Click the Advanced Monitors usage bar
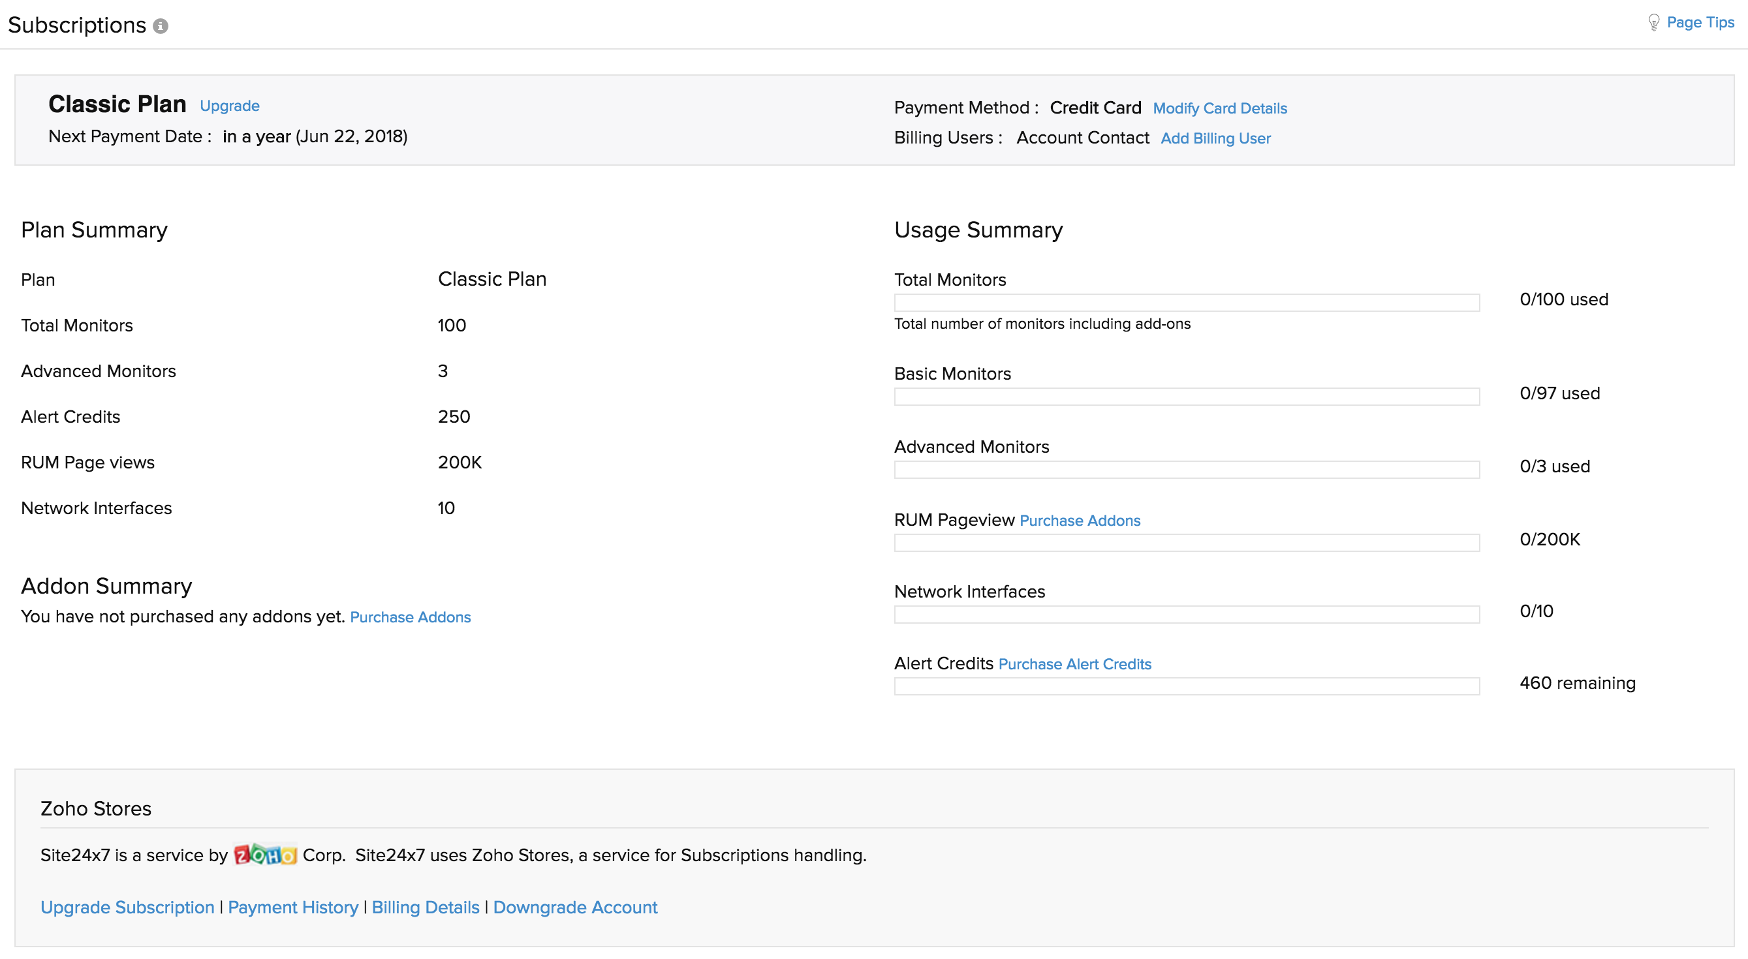 tap(1186, 469)
